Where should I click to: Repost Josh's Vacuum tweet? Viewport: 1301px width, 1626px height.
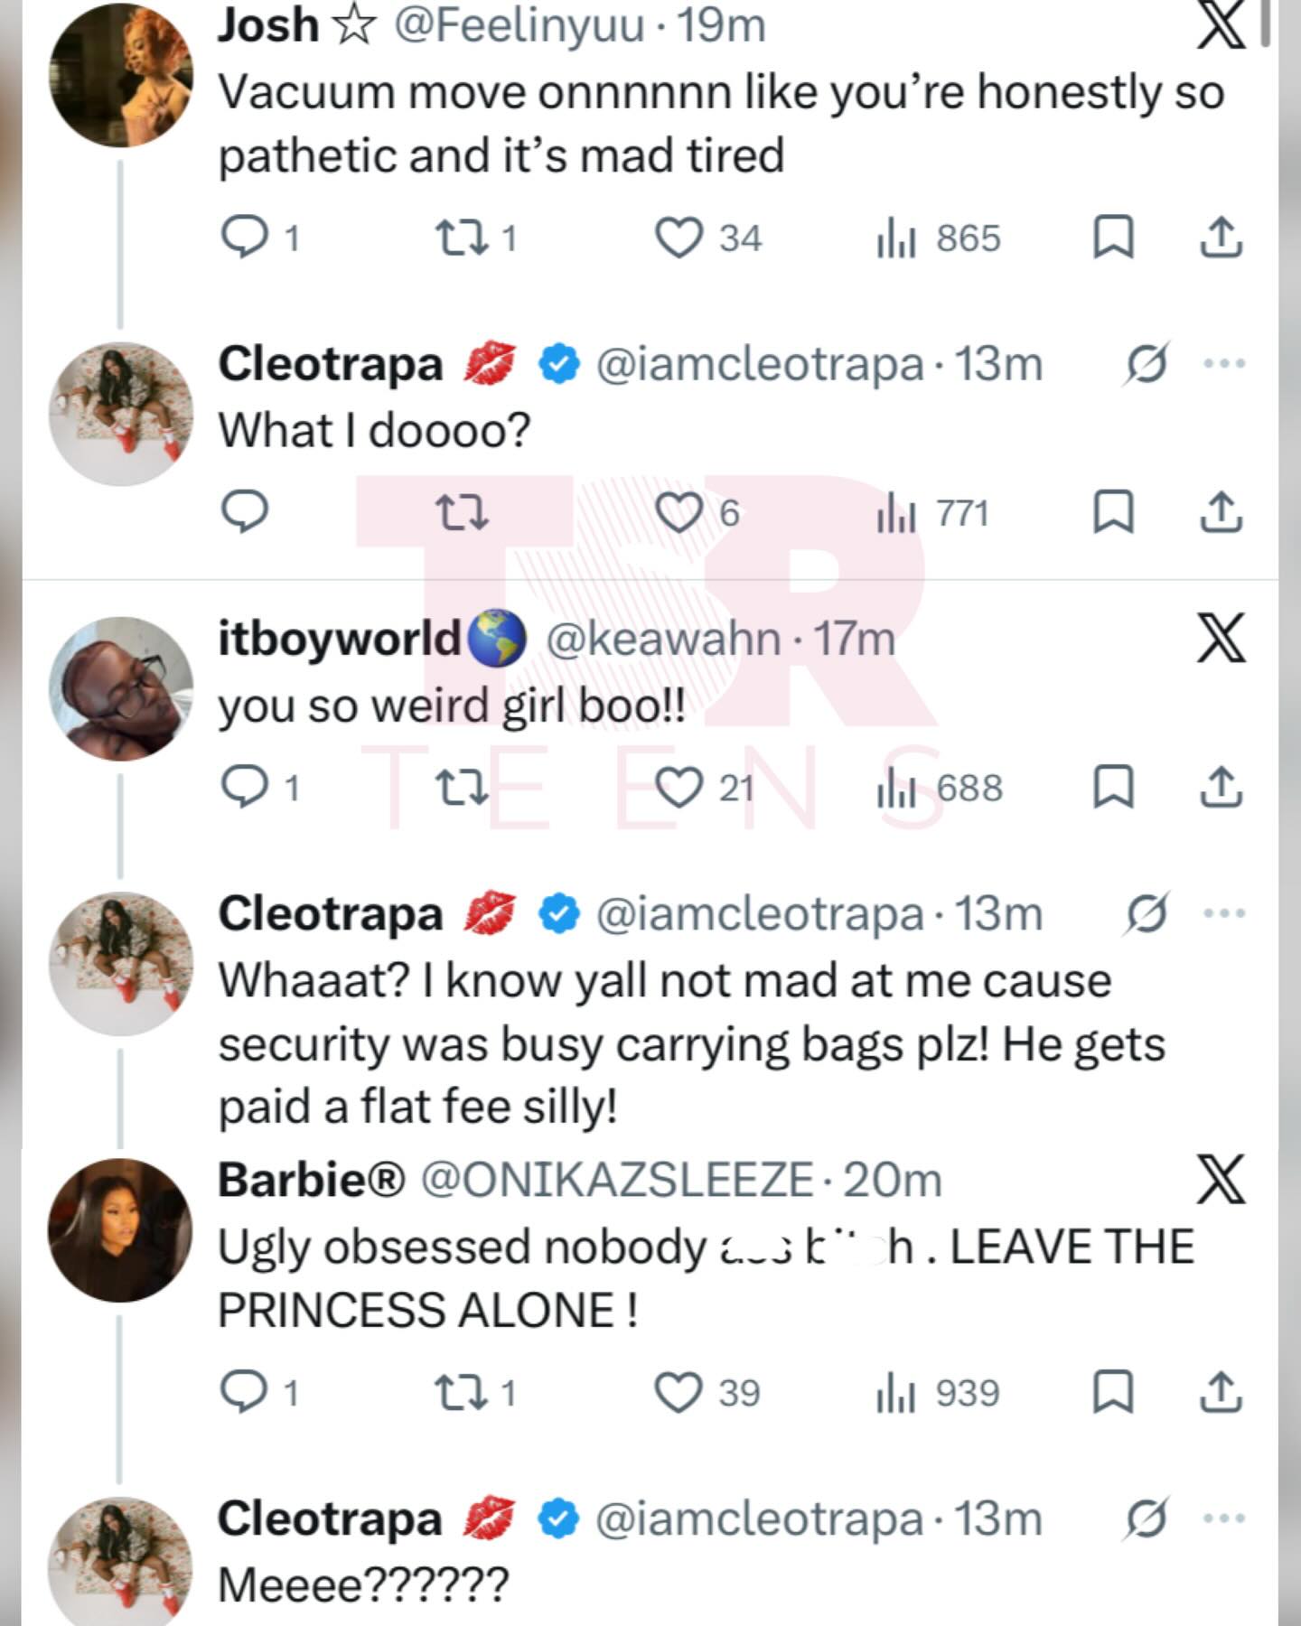[462, 238]
